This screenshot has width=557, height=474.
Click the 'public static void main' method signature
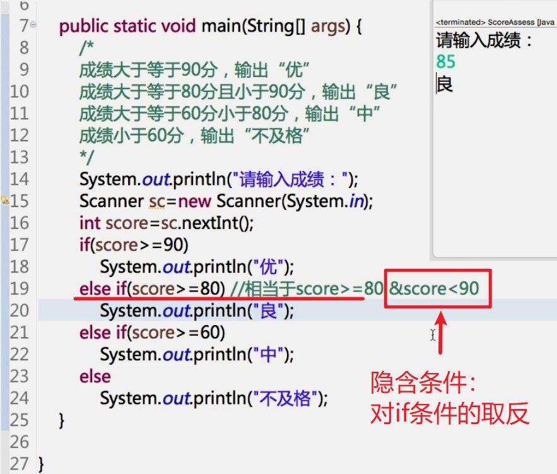pos(210,27)
